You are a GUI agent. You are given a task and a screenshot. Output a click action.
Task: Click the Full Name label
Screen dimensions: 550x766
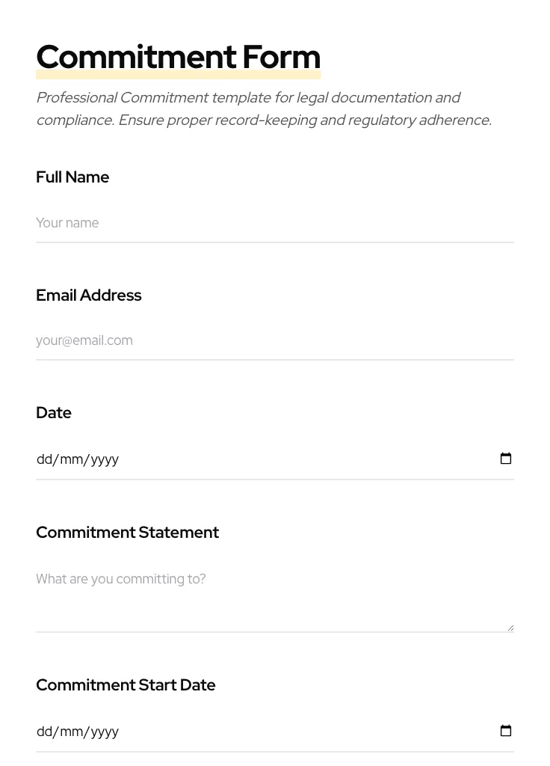coord(72,177)
